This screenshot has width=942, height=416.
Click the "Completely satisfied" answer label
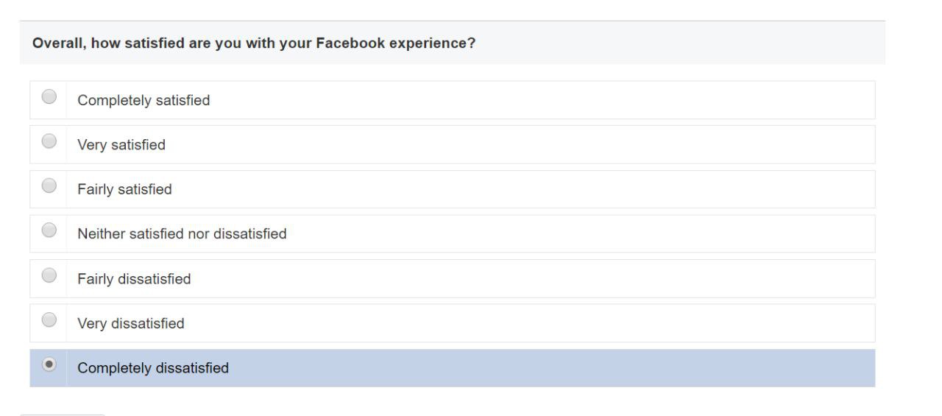pyautogui.click(x=144, y=101)
